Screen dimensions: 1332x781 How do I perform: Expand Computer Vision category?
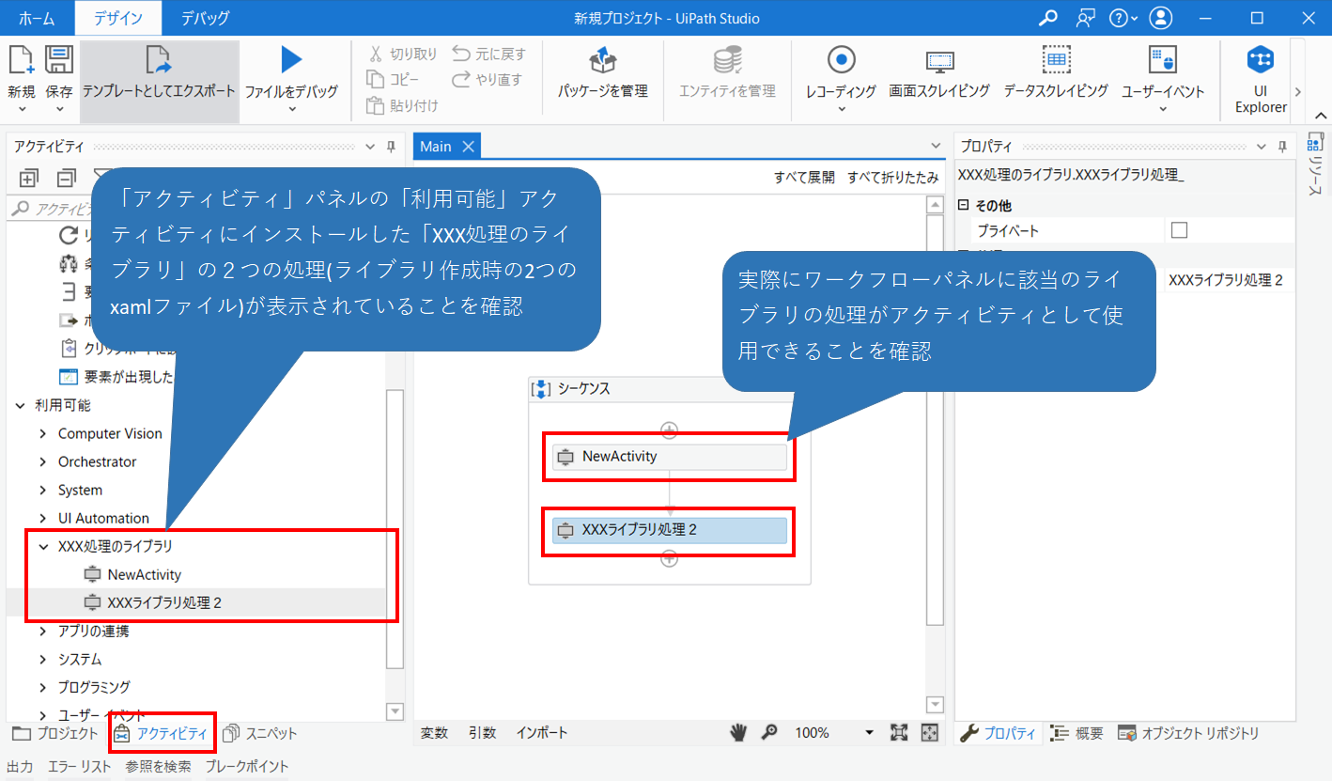tap(43, 433)
